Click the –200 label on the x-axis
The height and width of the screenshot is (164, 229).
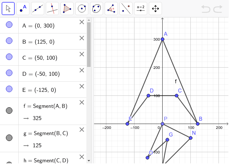click(107, 128)
